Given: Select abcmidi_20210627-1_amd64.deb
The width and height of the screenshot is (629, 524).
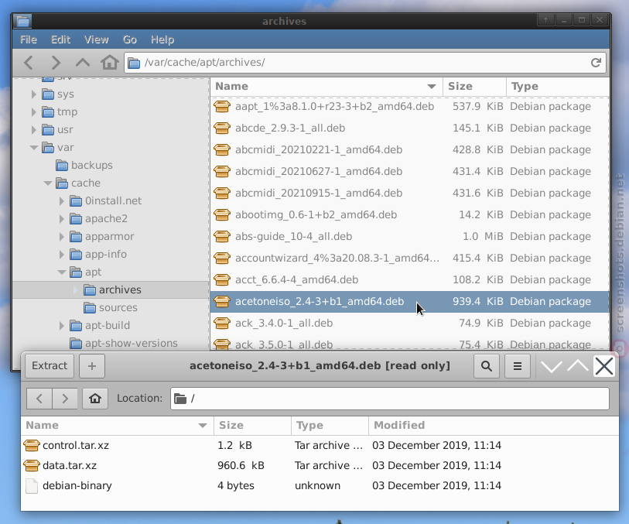Looking at the screenshot, I should point(409,171).
